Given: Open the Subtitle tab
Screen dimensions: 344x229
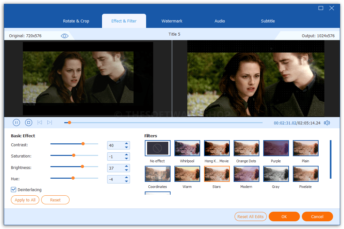Looking at the screenshot, I should 268,21.
